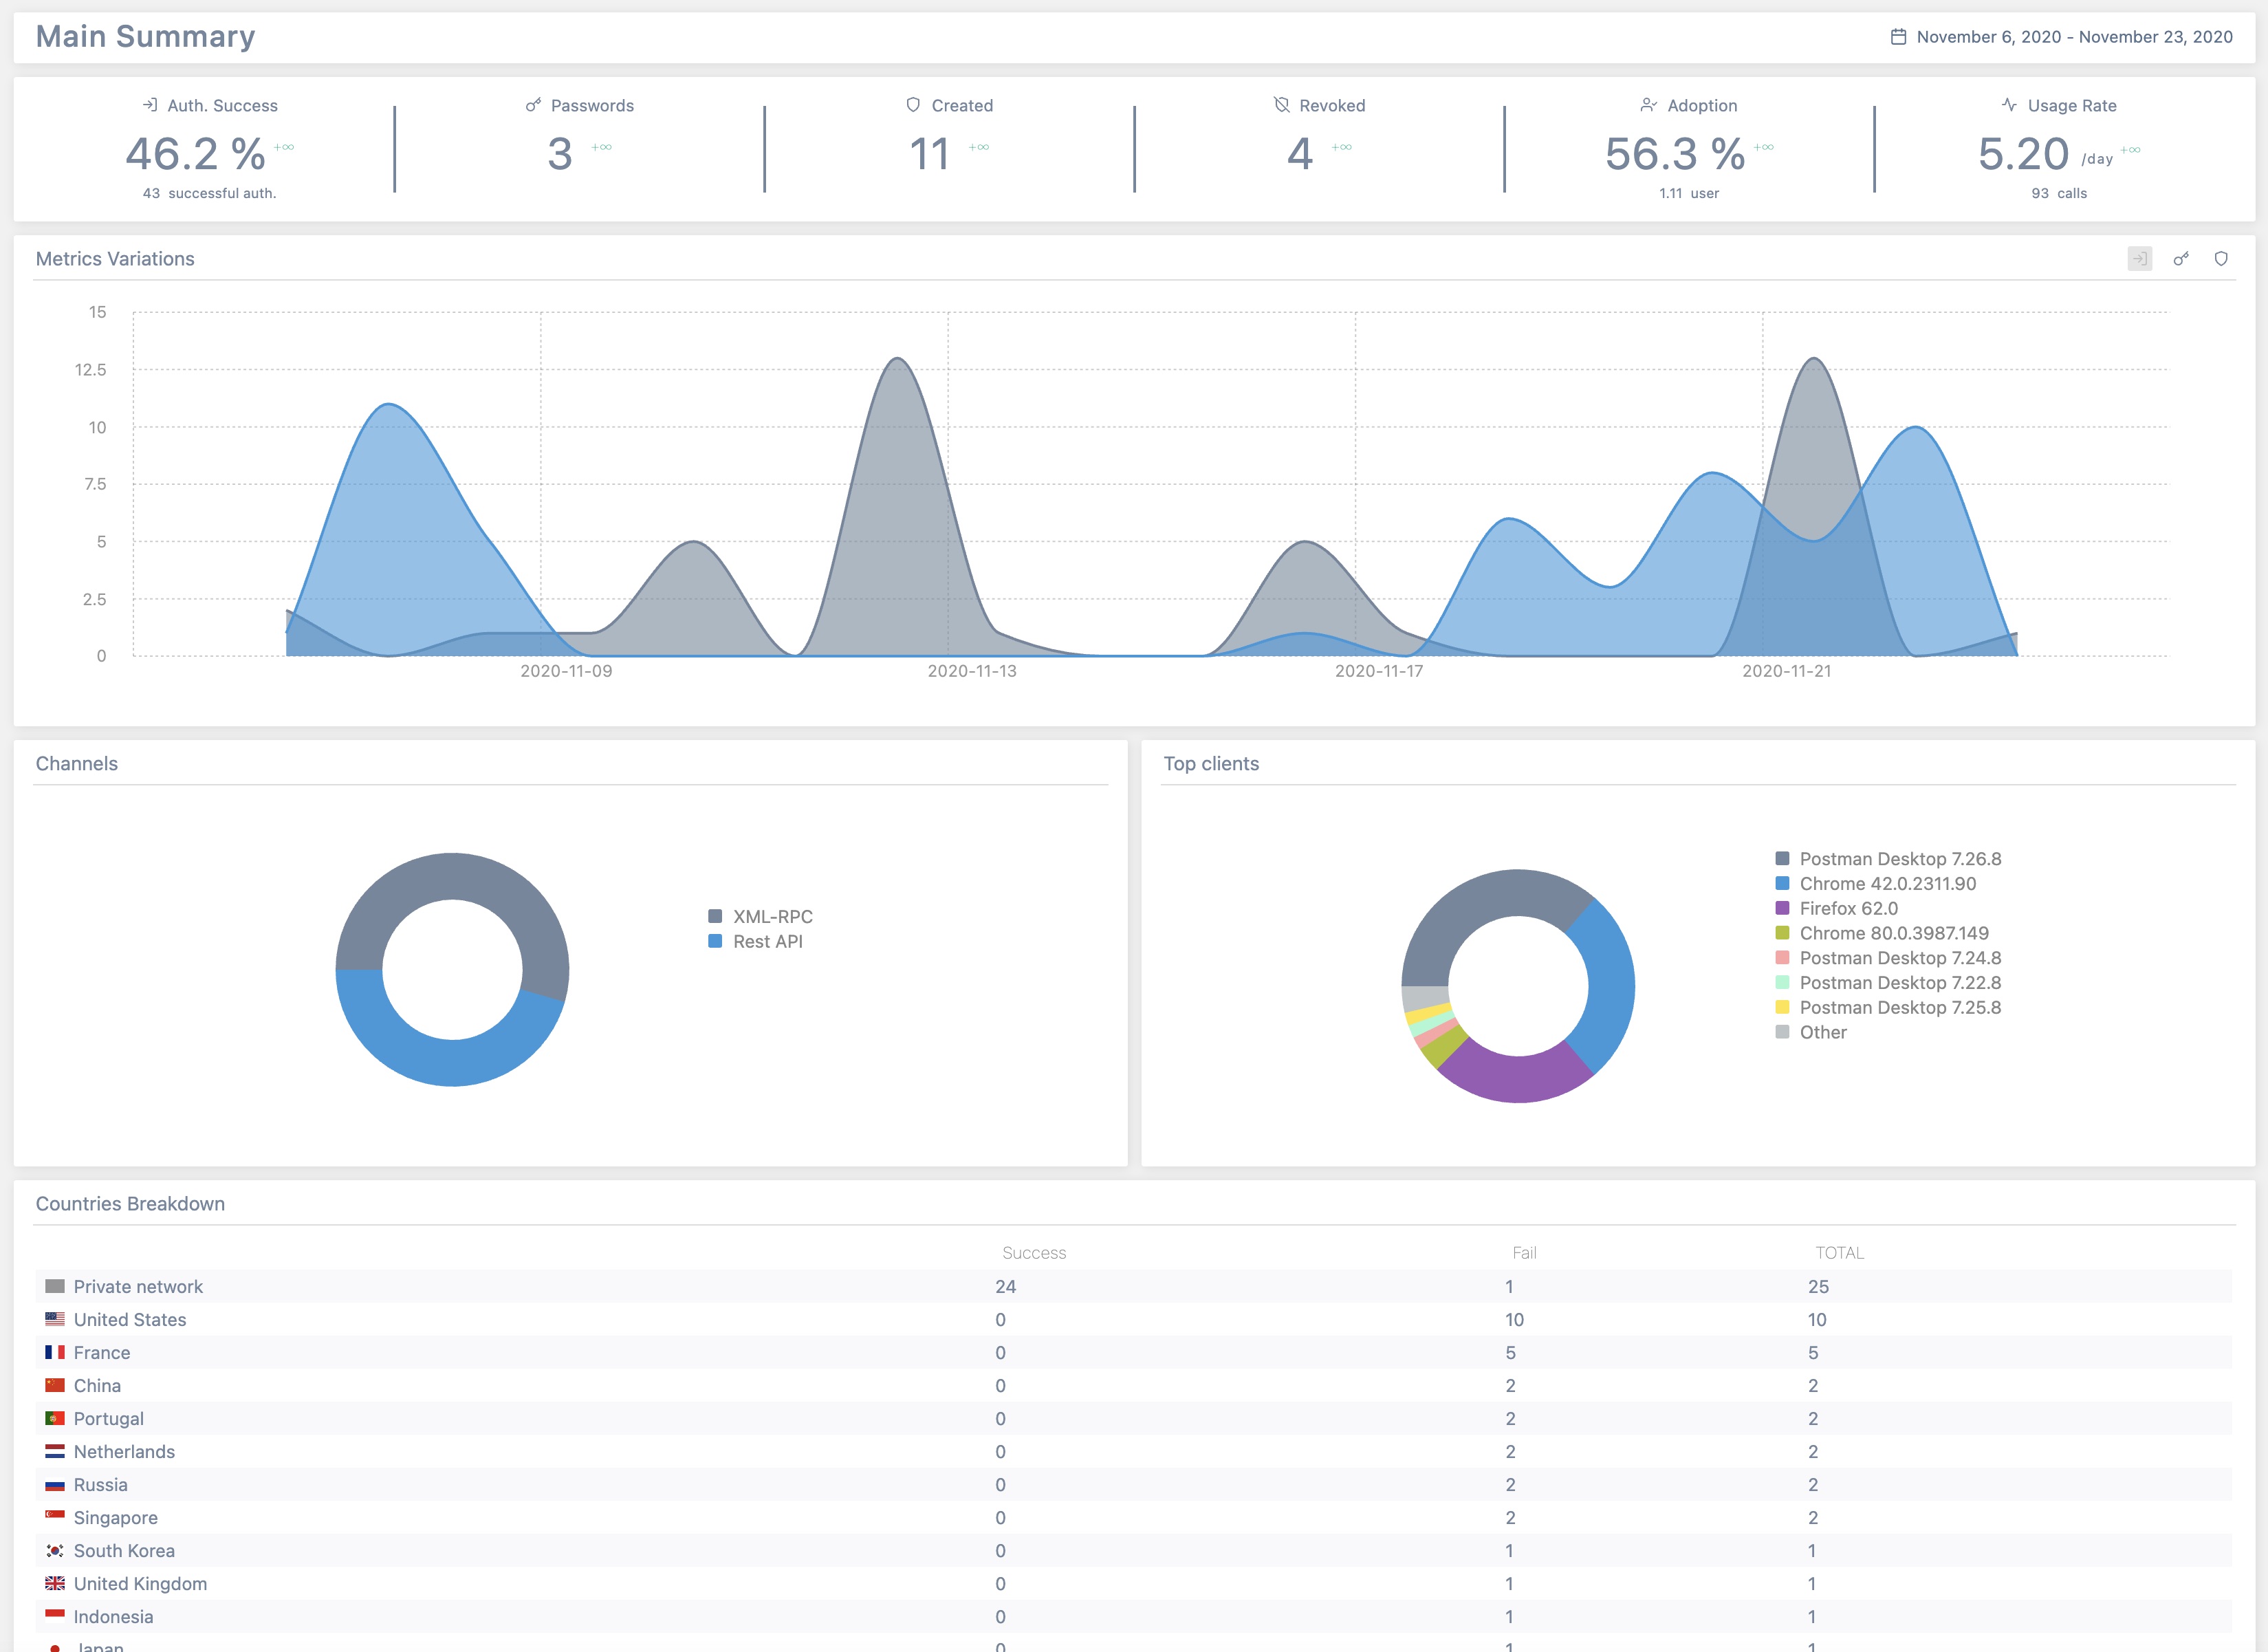Viewport: 2268px width, 1652px height.
Task: Toggle the XML-RPC legend swatch
Action: point(715,916)
